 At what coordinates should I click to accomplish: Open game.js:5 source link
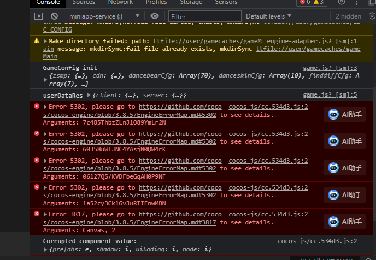point(330,95)
